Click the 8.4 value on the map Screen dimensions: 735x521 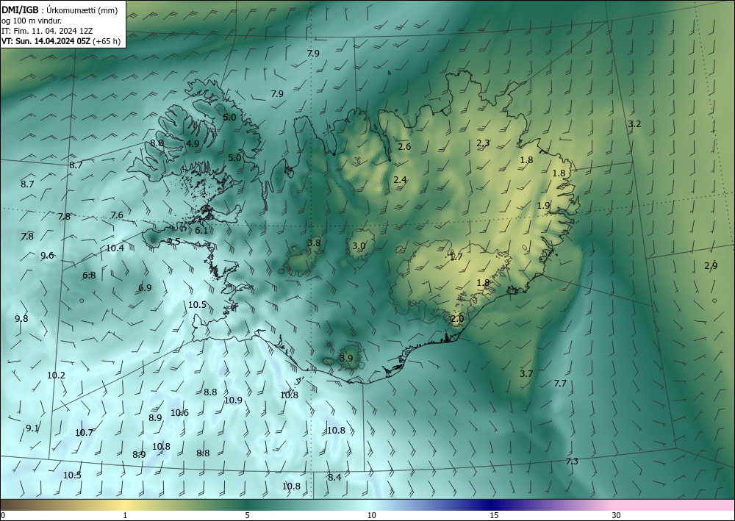334,478
